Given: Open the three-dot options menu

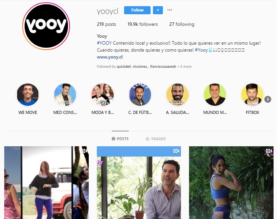Looking at the screenshot, I should [x=169, y=10].
